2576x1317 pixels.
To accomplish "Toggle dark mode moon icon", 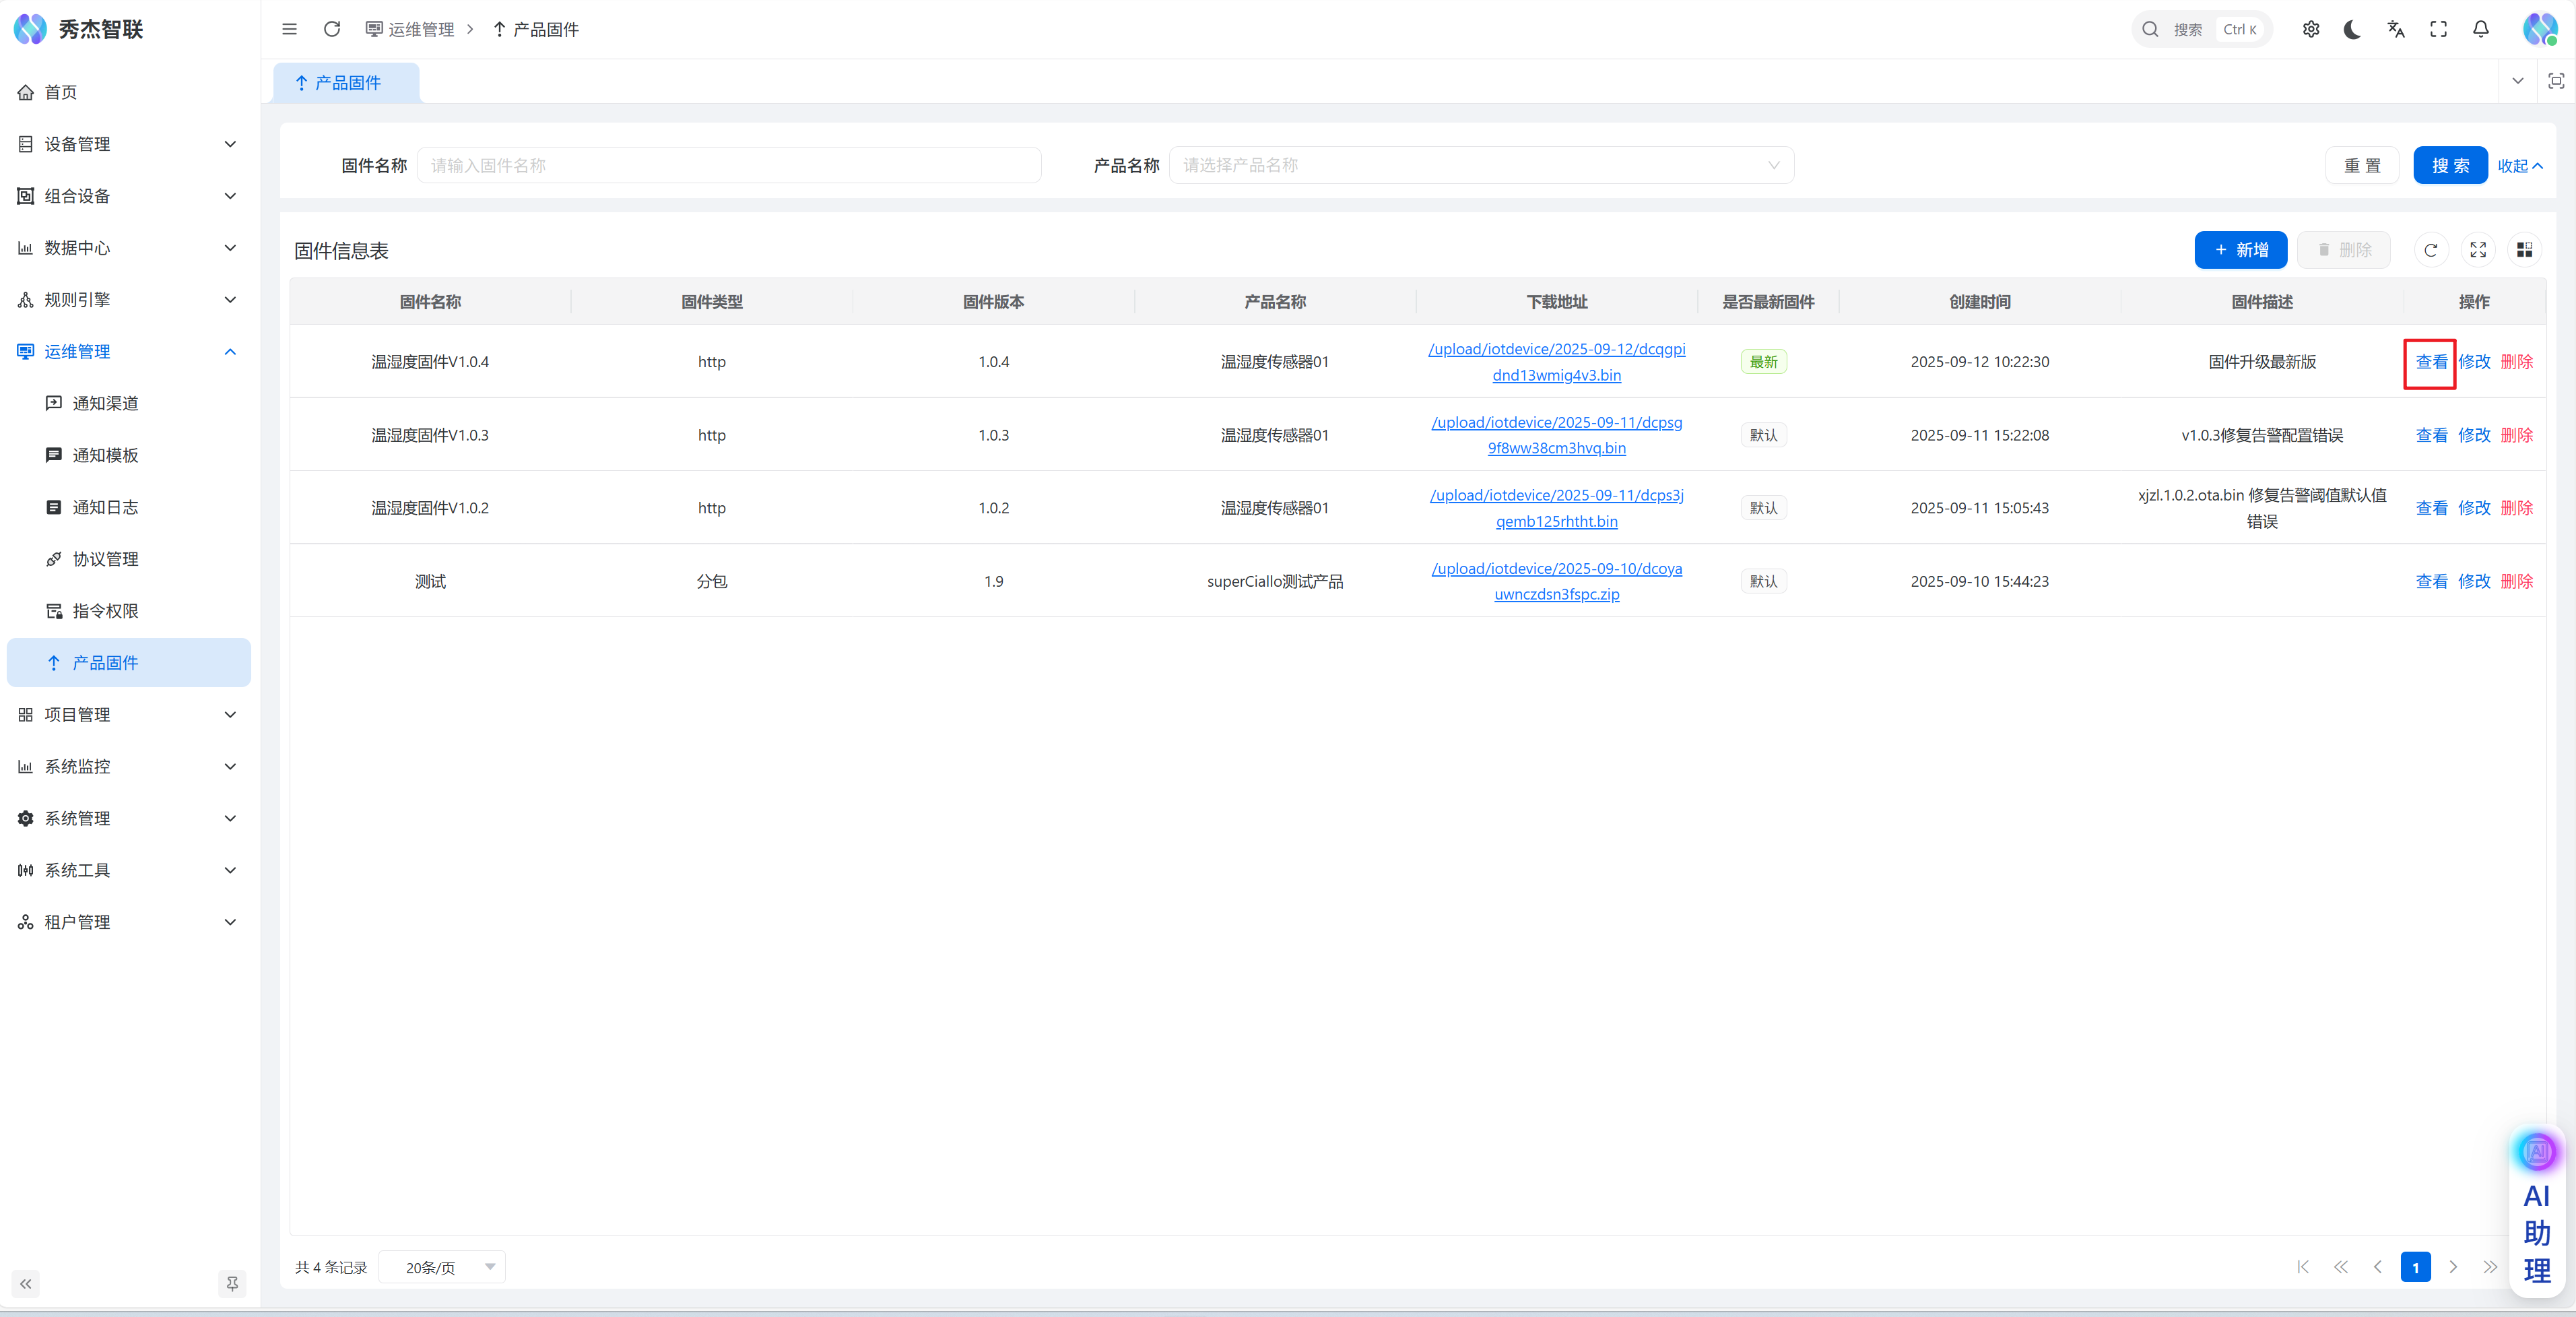I will [2352, 29].
